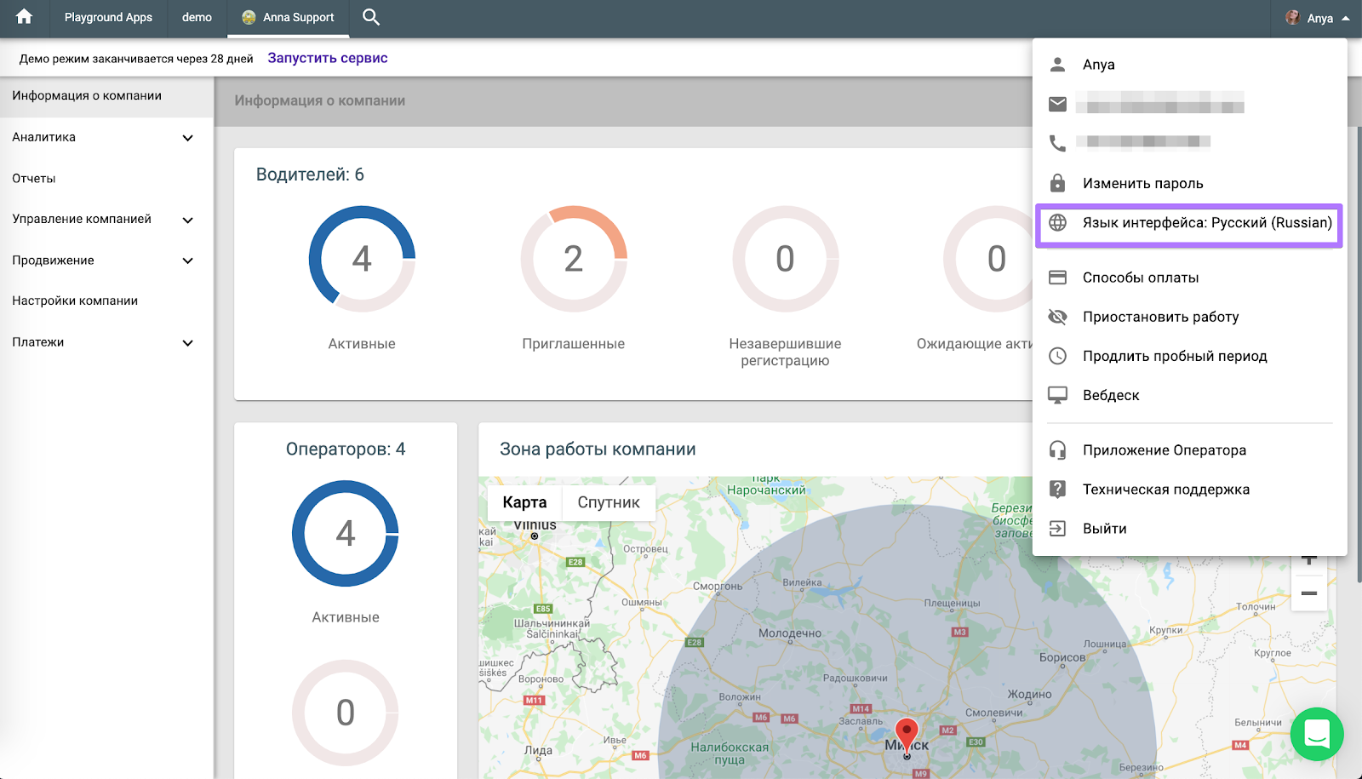Click the credit card payment methods icon
1362x779 pixels.
pyautogui.click(x=1057, y=278)
